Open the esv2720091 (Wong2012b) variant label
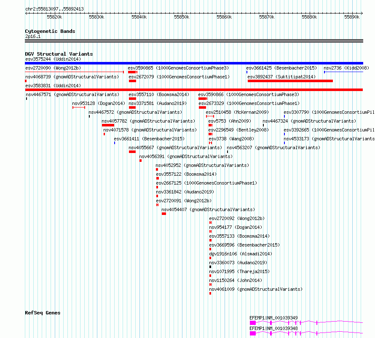 (x=184, y=201)
